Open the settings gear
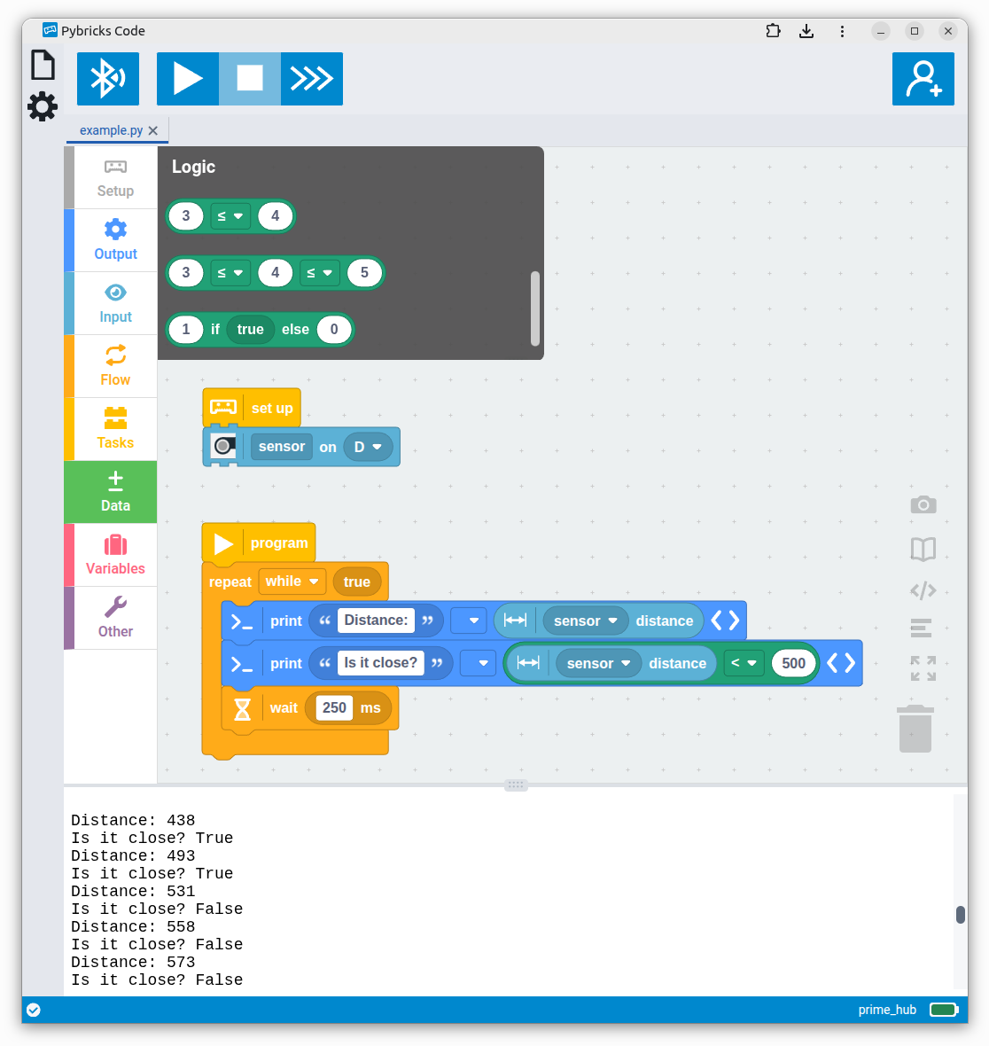This screenshot has height=1046, width=989. [43, 106]
